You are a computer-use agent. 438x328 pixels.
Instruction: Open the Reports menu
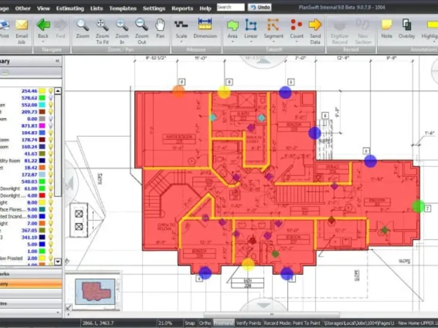tap(182, 8)
